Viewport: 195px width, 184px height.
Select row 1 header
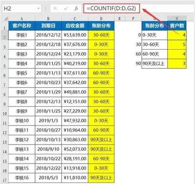4,26
